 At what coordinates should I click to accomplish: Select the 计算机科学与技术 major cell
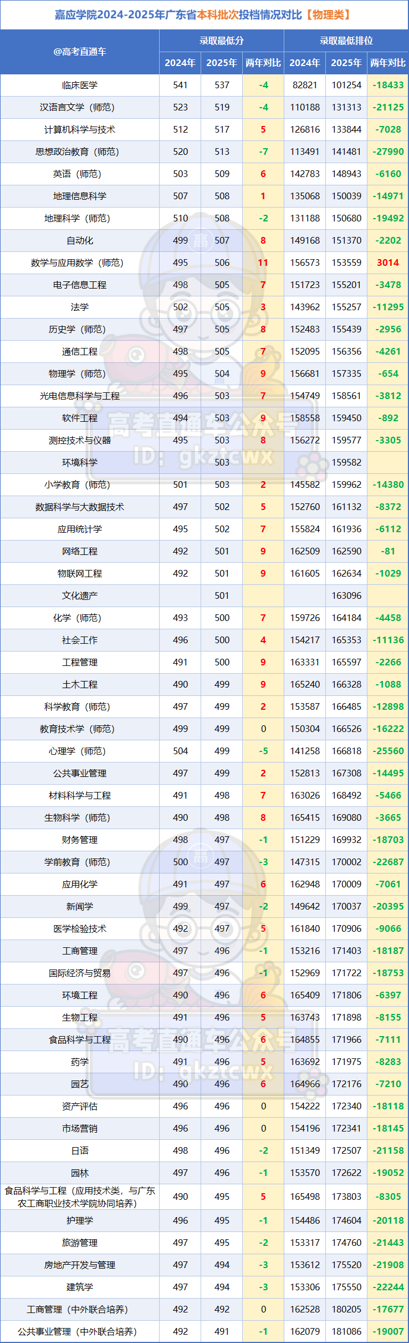[80, 129]
